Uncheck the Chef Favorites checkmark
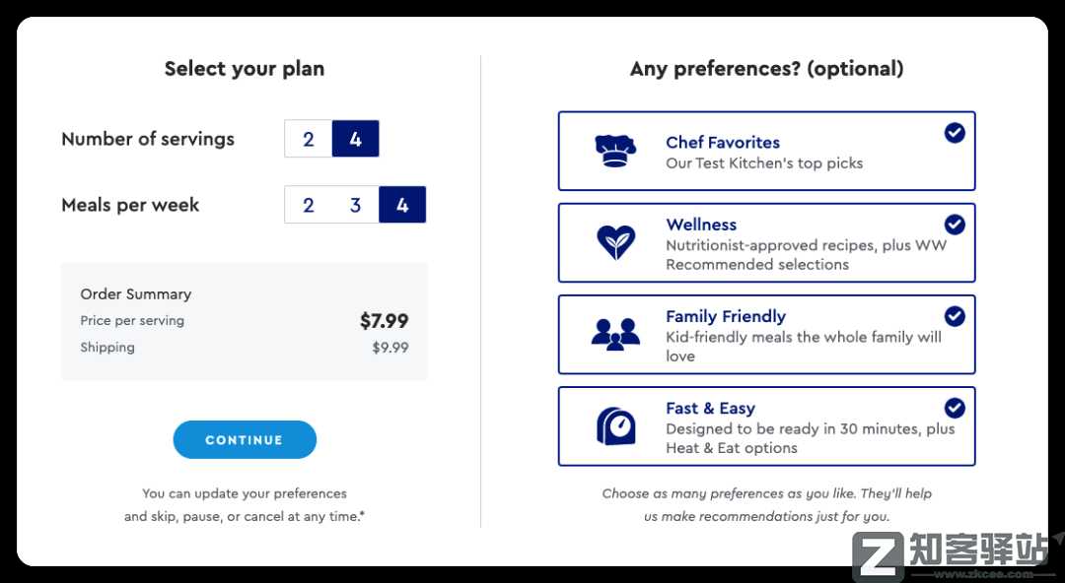This screenshot has height=583, width=1065. point(955,133)
